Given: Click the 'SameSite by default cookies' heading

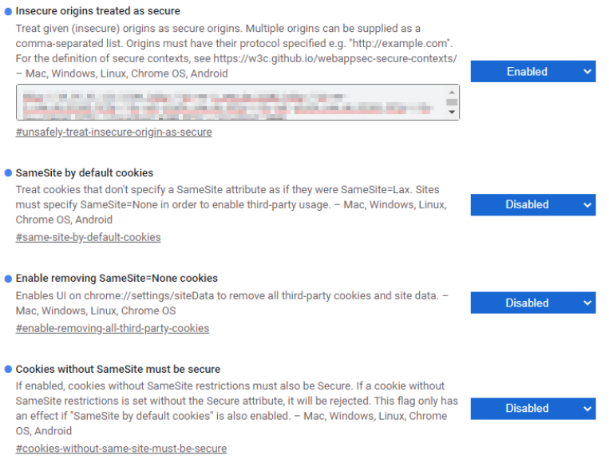Looking at the screenshot, I should tap(85, 172).
